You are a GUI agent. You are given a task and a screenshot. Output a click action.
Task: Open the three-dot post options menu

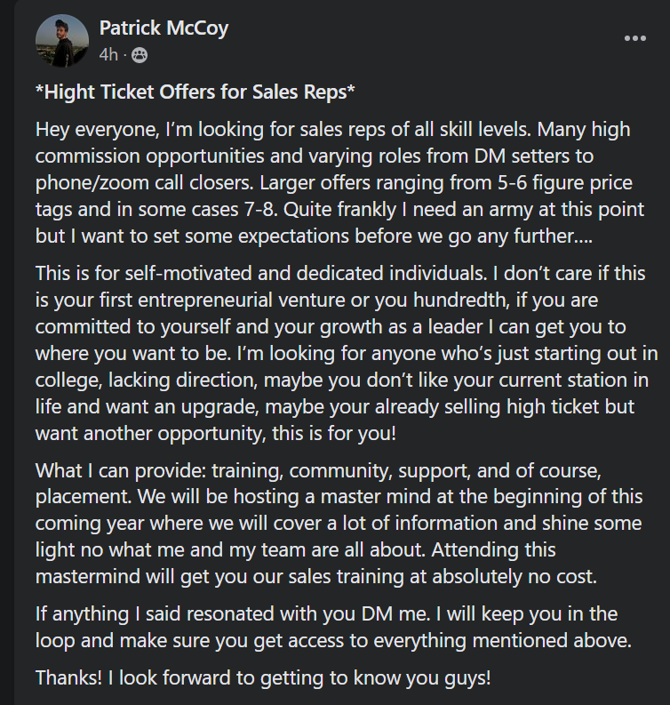(x=635, y=39)
